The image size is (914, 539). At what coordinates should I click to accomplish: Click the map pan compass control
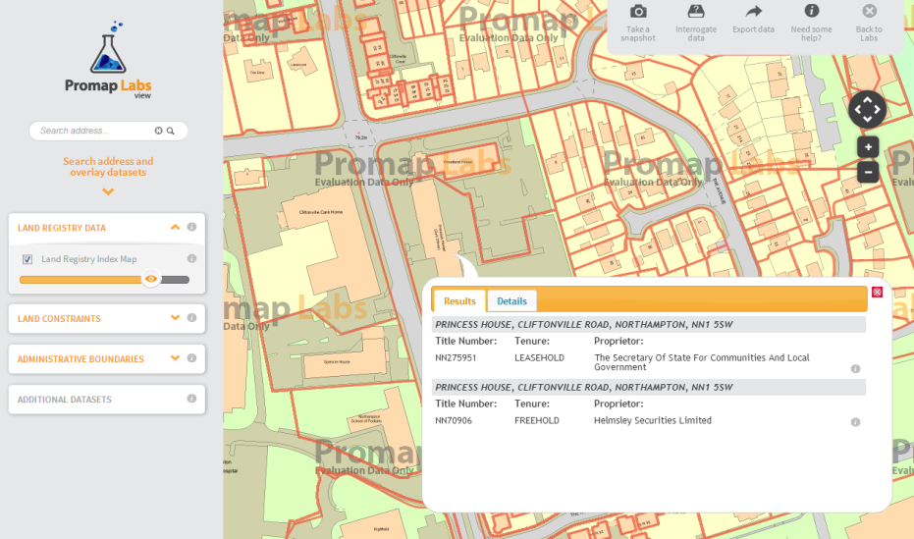(867, 109)
